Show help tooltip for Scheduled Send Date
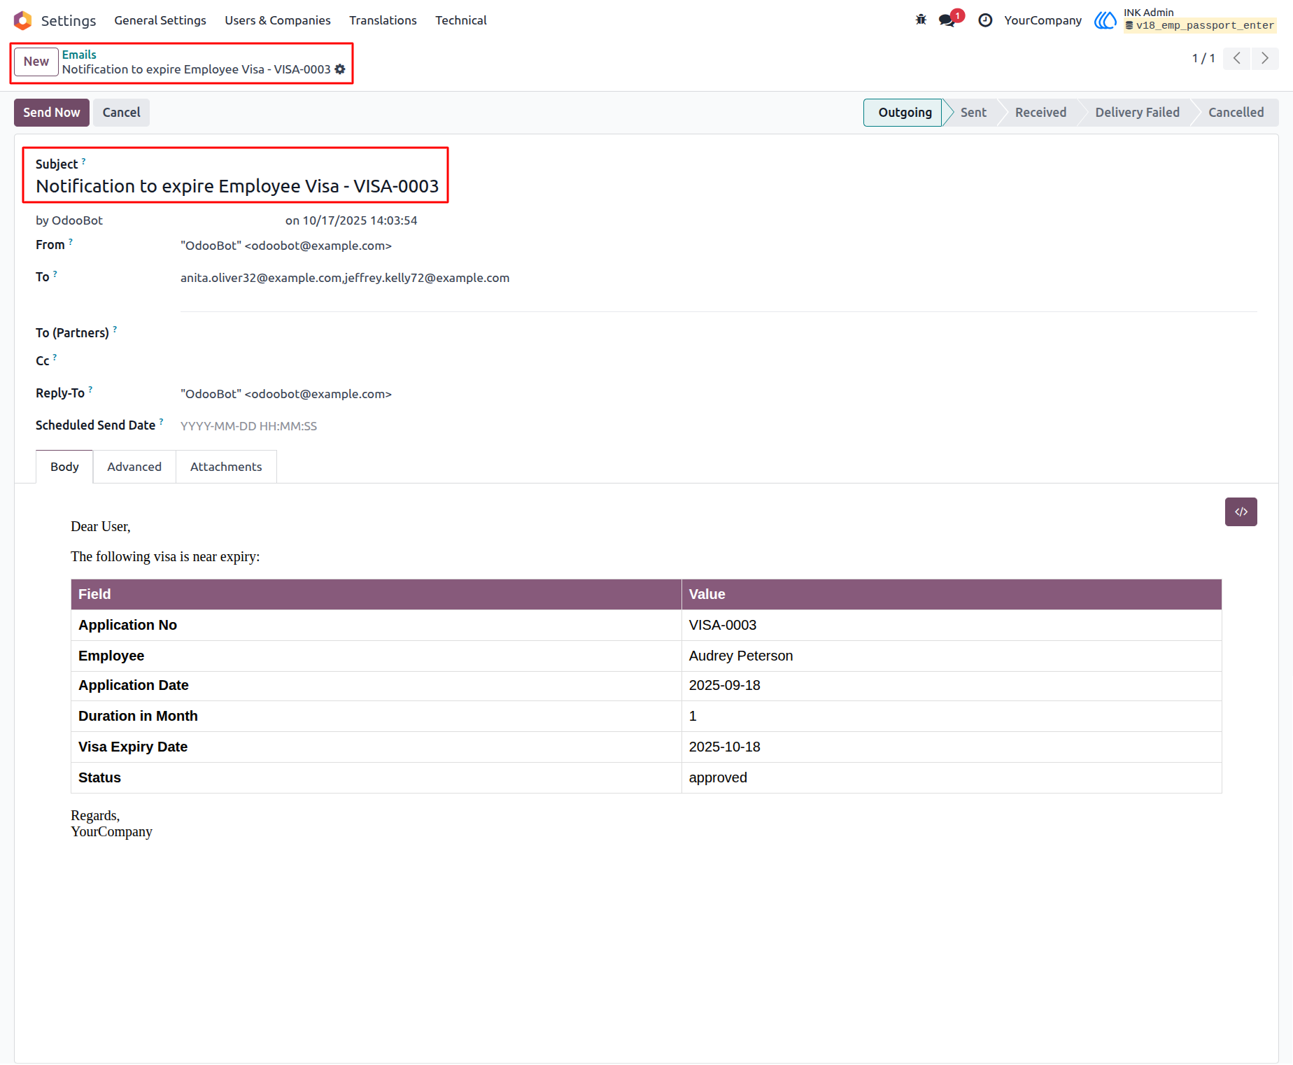Screen dimensions: 1293x1065 point(161,422)
